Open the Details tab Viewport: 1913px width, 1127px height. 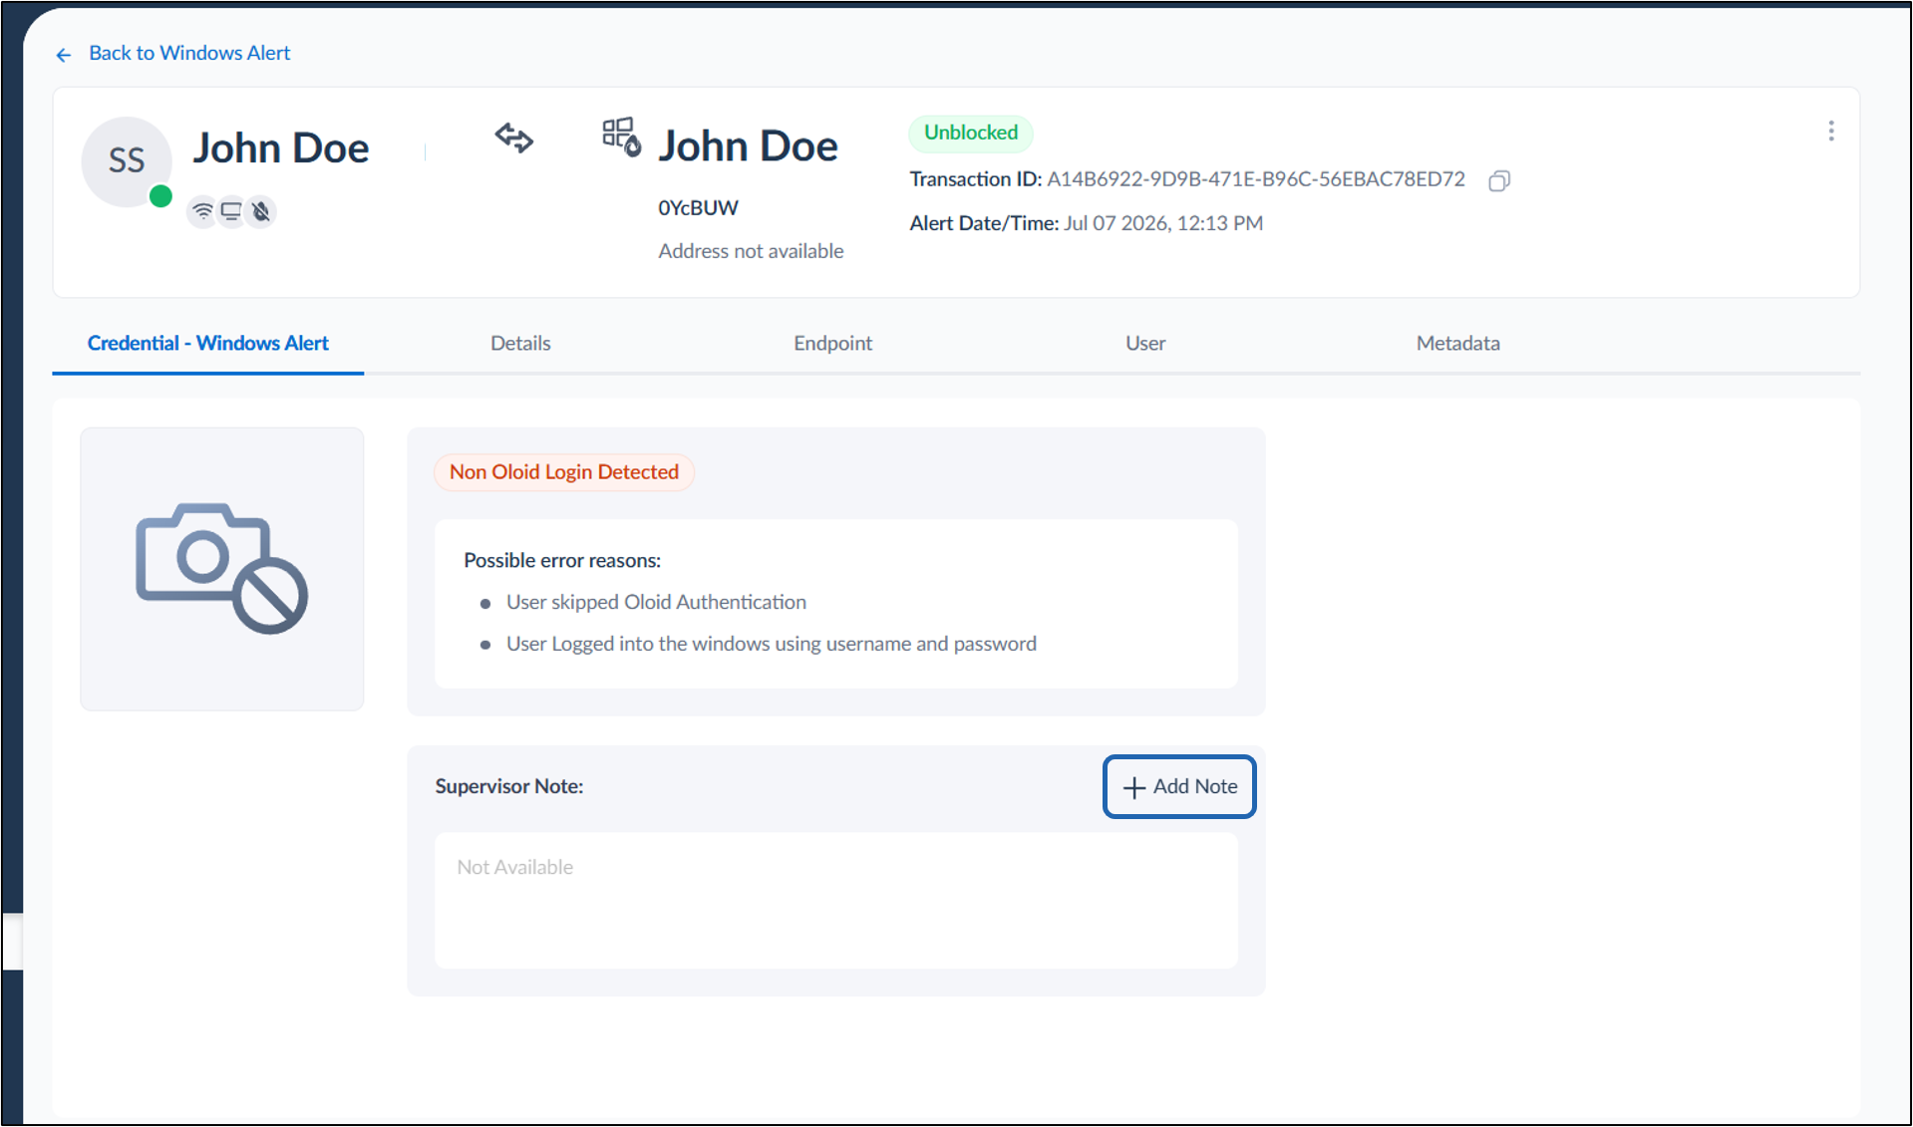(520, 343)
